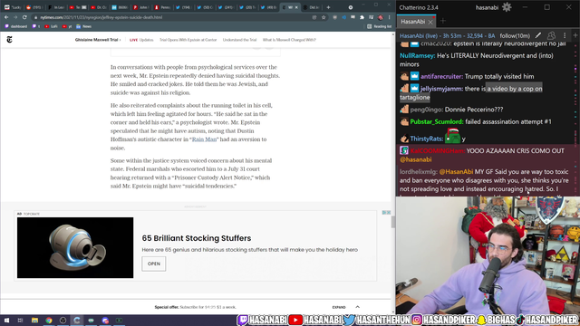
Task: Open the Chrome three-dot menu
Action: (x=389, y=17)
